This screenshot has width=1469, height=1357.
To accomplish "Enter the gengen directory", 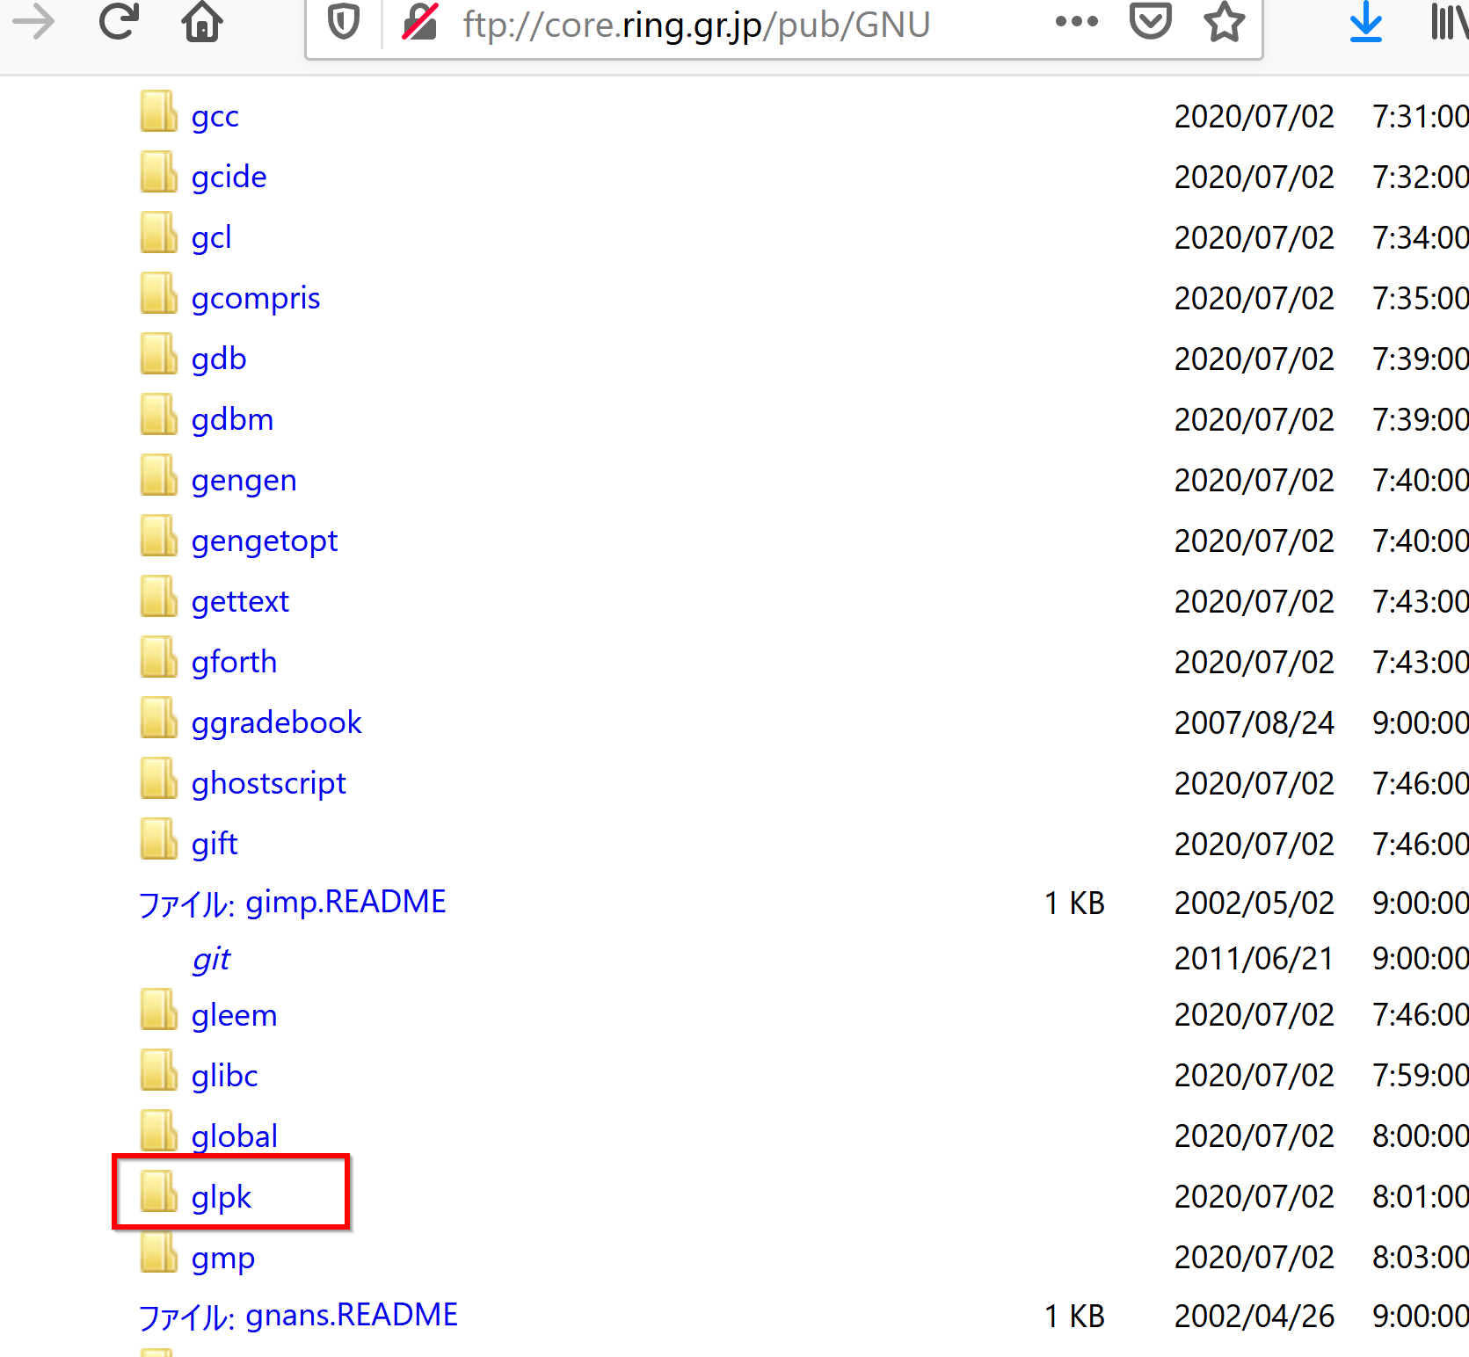I will (244, 480).
